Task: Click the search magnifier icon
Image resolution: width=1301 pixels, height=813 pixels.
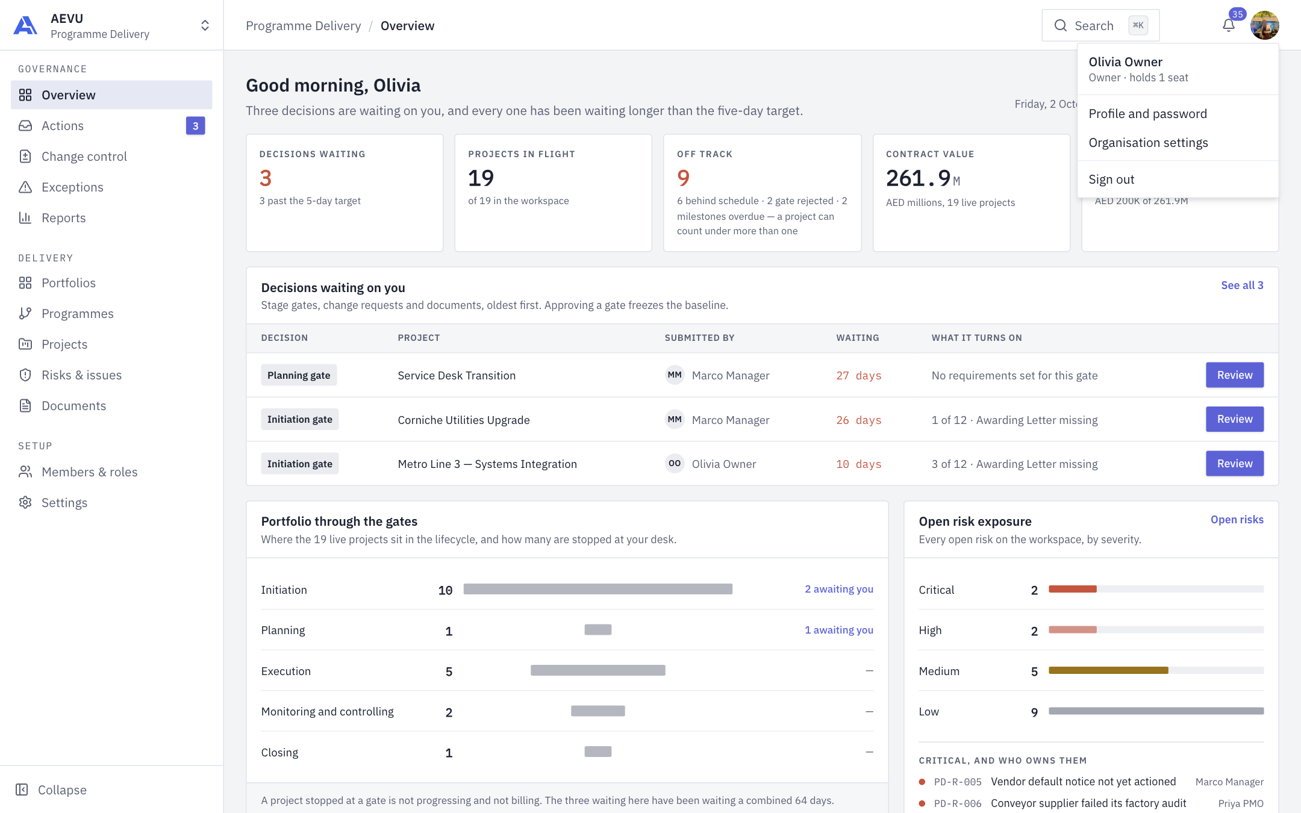Action: (1061, 25)
